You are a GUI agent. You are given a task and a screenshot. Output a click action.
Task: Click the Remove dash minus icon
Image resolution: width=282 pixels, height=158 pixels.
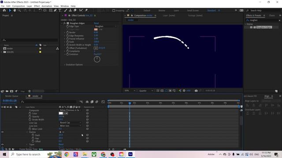point(63,132)
